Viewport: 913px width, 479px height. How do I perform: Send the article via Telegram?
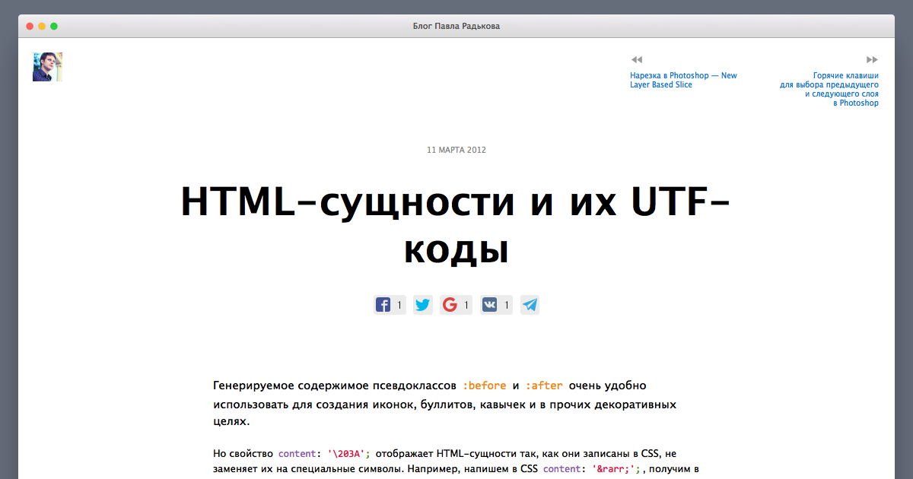[530, 304]
